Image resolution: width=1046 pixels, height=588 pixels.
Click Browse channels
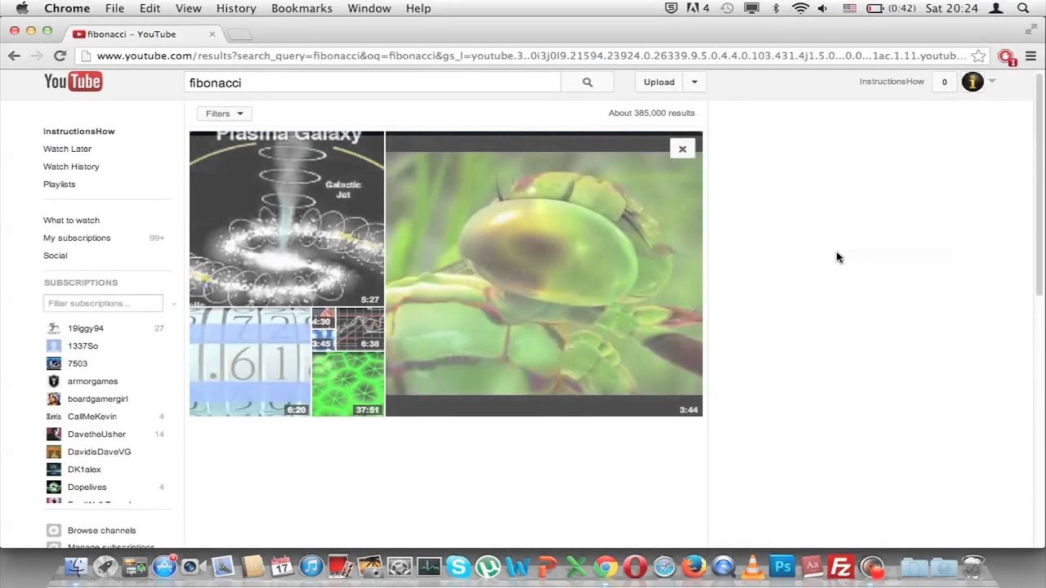(101, 531)
